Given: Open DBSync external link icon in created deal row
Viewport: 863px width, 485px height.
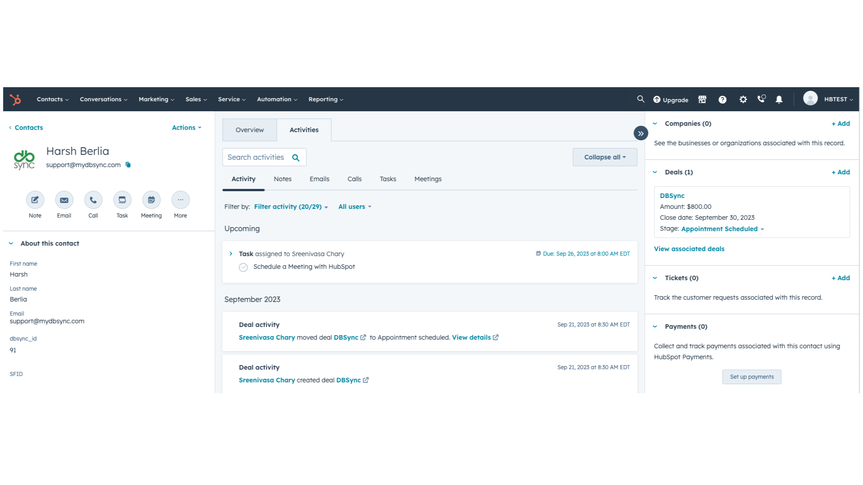Looking at the screenshot, I should pyautogui.click(x=366, y=380).
